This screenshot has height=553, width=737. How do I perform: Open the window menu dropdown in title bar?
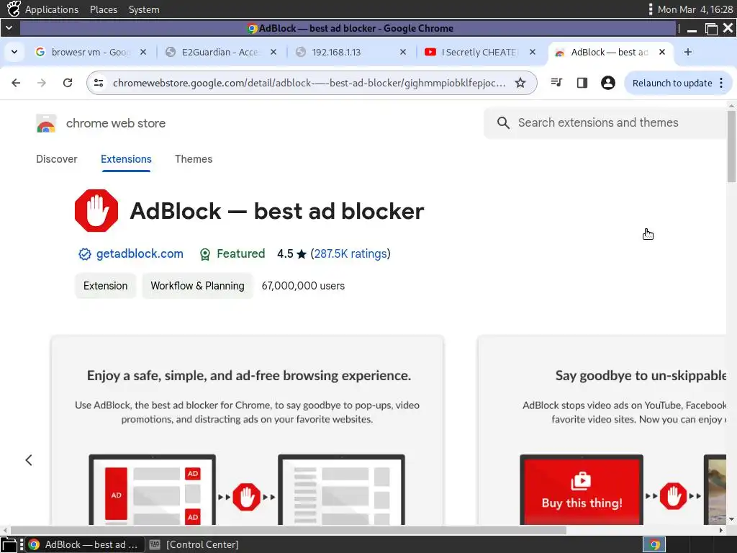click(9, 28)
